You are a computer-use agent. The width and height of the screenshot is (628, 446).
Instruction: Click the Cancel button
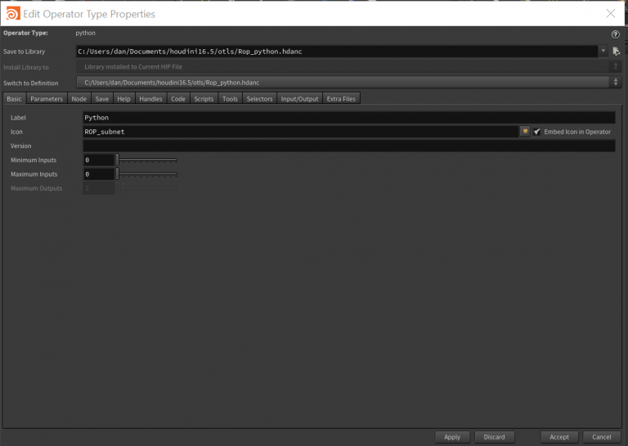pyautogui.click(x=602, y=437)
